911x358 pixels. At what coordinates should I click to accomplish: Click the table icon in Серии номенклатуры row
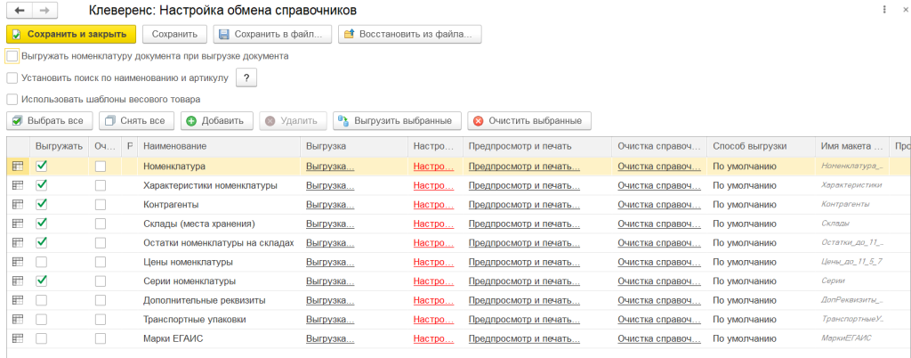point(18,281)
